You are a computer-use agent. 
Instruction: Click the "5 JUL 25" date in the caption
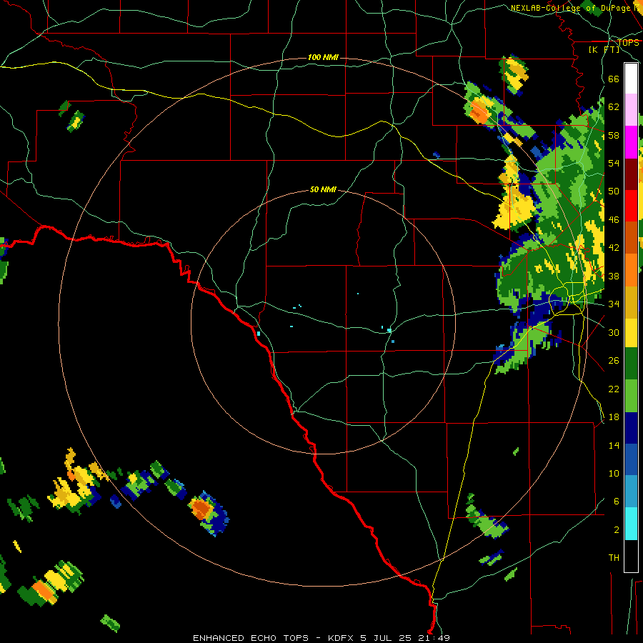(x=387, y=638)
